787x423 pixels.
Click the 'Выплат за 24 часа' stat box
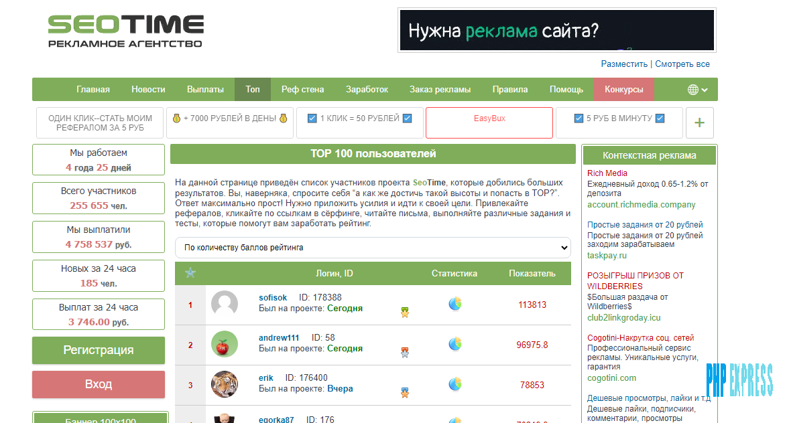99,315
